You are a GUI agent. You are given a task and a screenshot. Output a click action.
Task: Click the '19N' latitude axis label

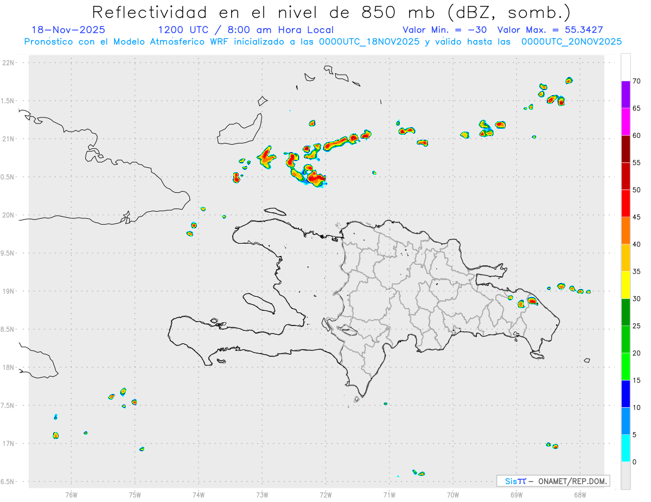click(x=9, y=291)
